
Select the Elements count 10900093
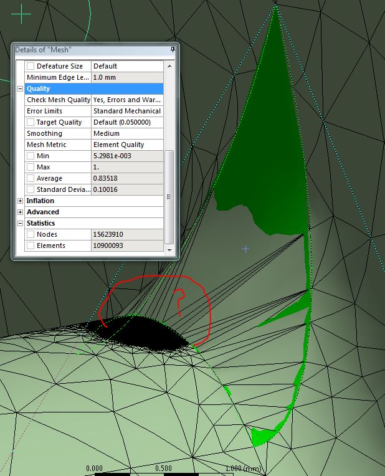[x=127, y=246]
